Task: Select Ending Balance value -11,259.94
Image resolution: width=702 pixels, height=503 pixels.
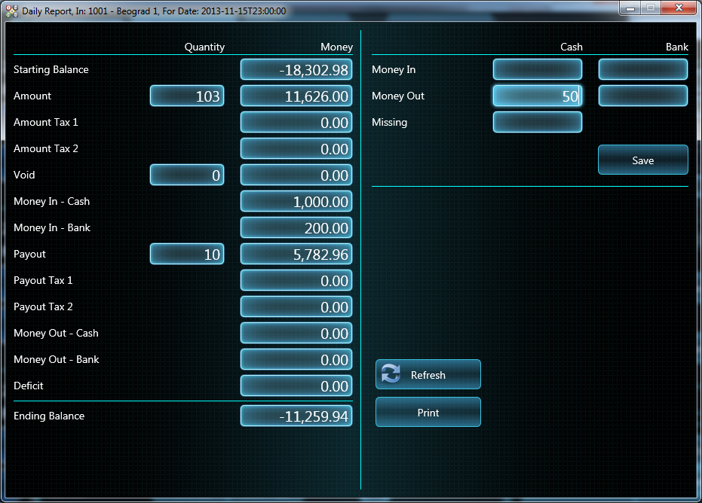Action: tap(296, 416)
